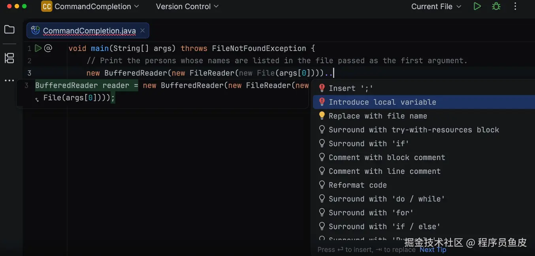Open the three-dot More Actions menu

[515, 6]
